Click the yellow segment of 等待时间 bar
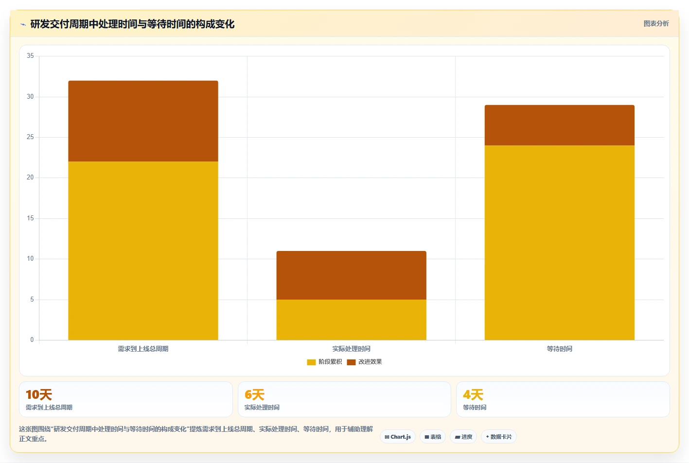The image size is (689, 463). click(560, 243)
